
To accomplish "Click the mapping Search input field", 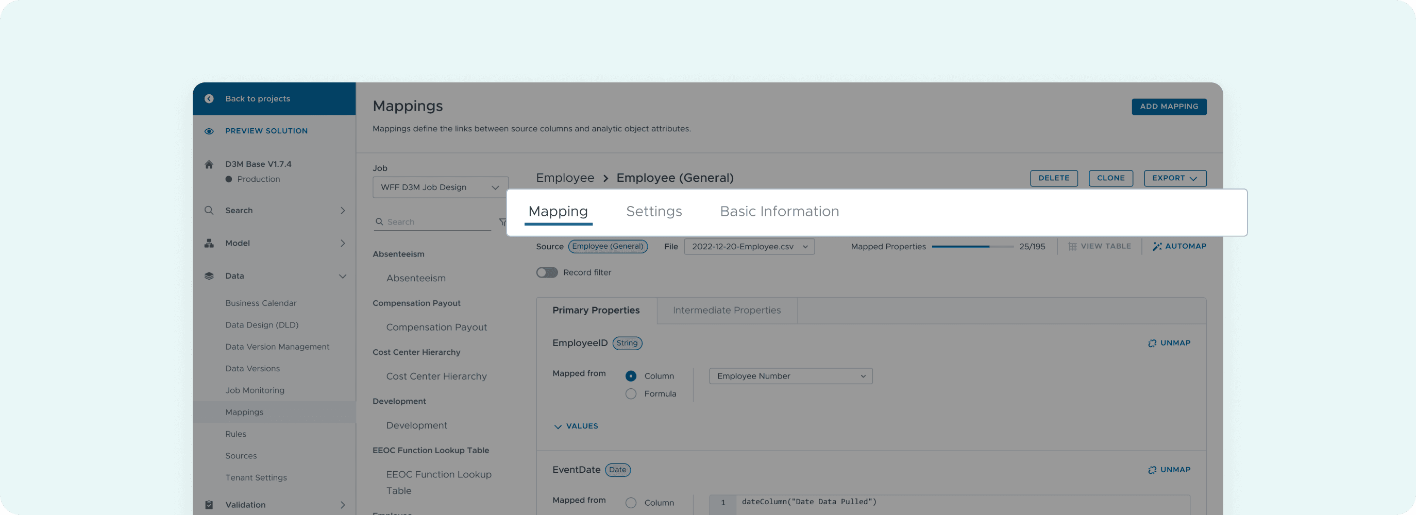I will [x=432, y=221].
